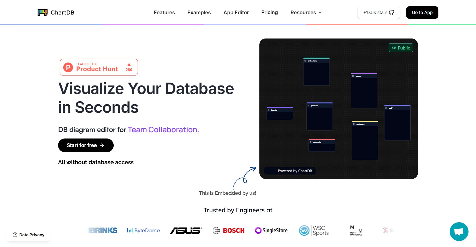Click the ByteDance logo

pyautogui.click(x=143, y=230)
